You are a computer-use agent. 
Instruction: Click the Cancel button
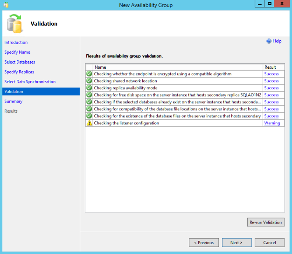(x=270, y=242)
